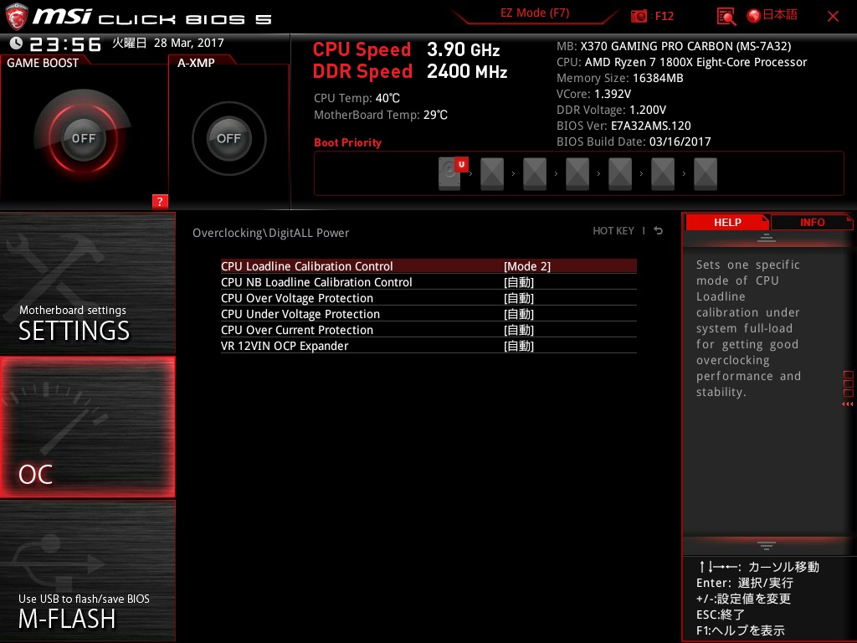Select the GAME BOOST panel tab
The image size is (857, 643).
43,63
